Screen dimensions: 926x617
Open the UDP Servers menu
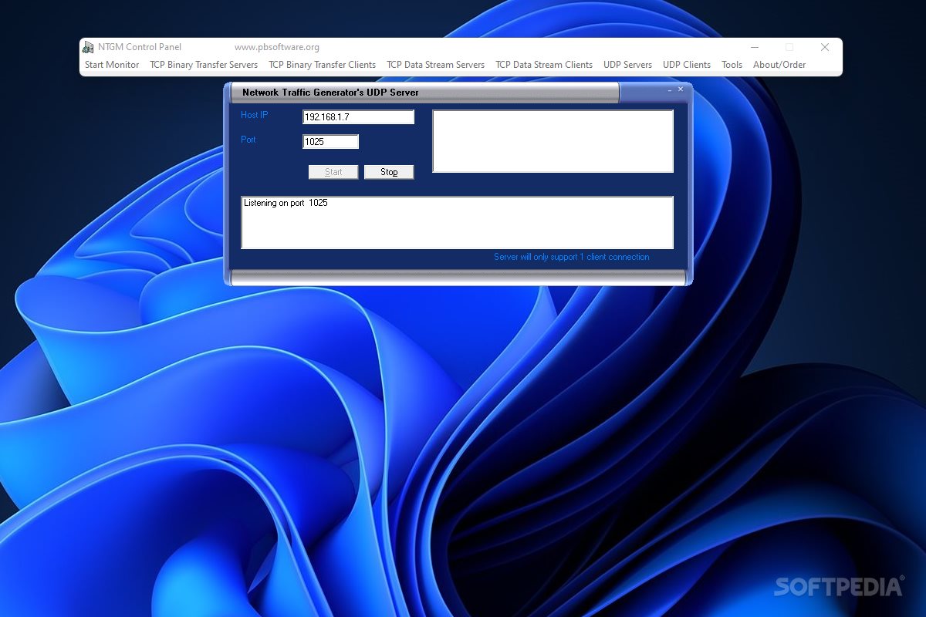point(627,65)
